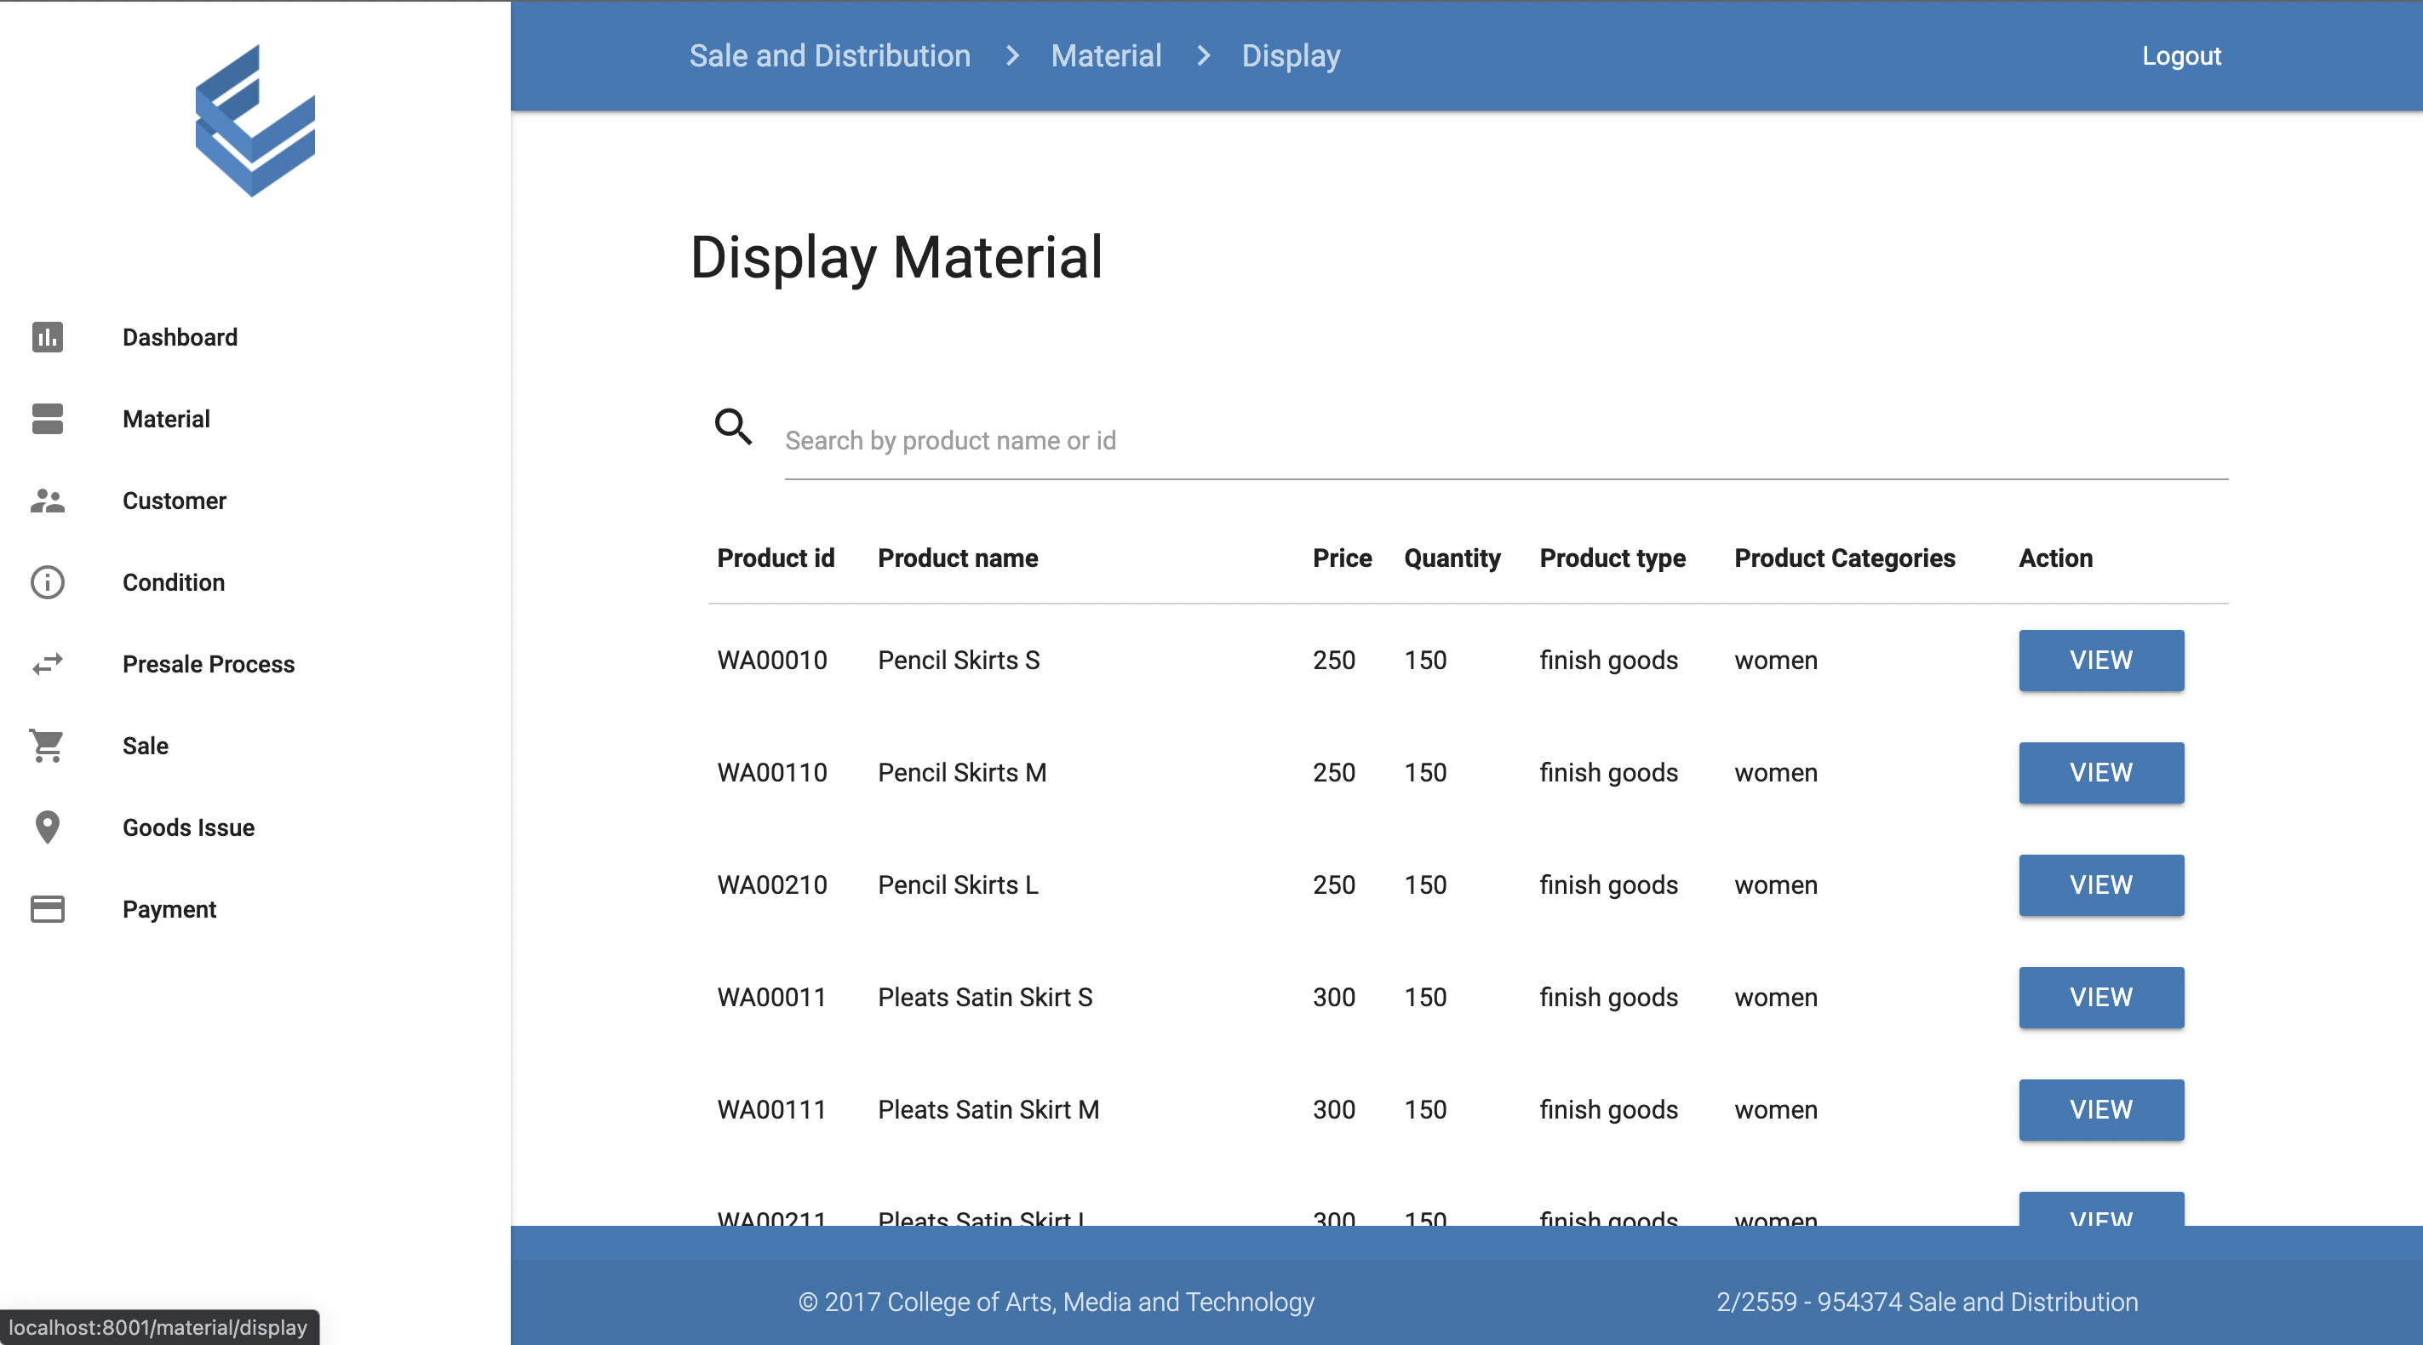Click the College of Arts copyright footer text
2423x1345 pixels.
coord(1056,1302)
